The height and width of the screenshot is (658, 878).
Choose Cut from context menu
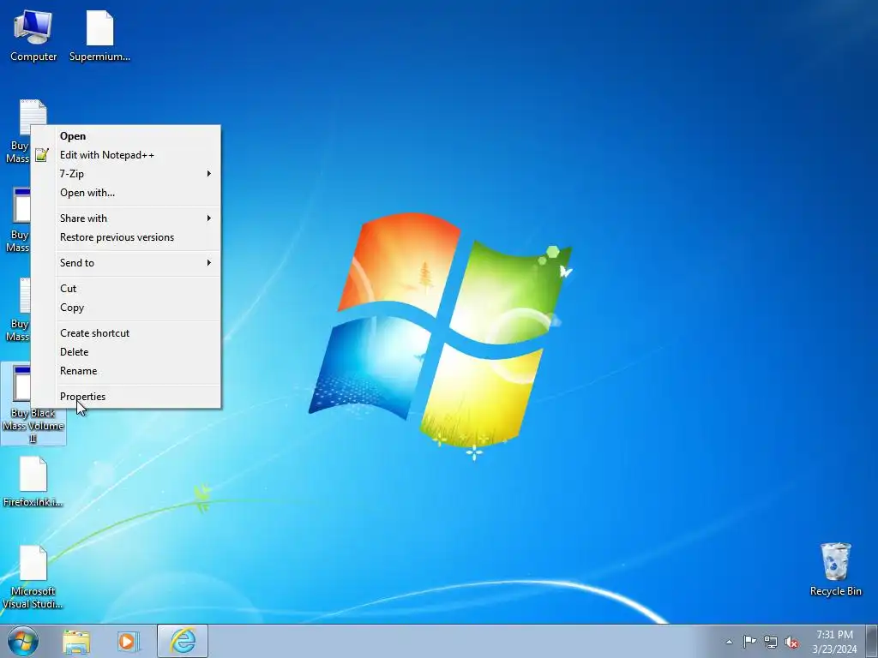[126, 289]
